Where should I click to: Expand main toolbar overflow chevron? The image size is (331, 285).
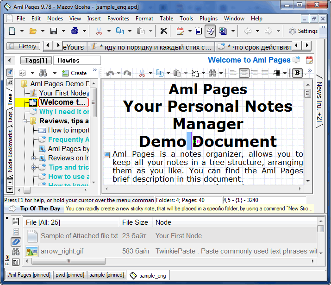point(323,27)
